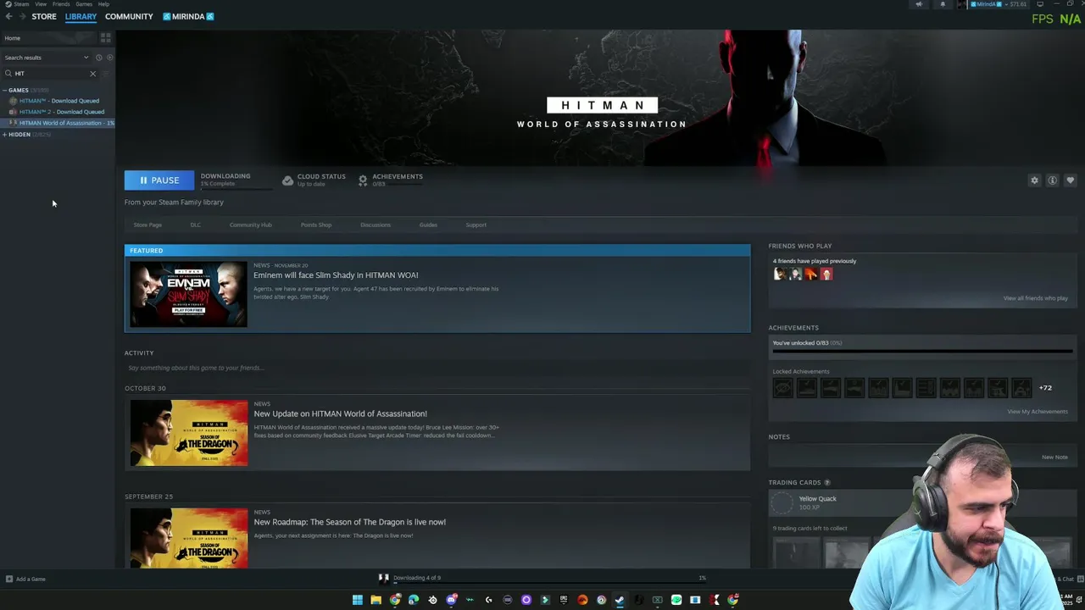Open the Help menu
This screenshot has height=610, width=1085.
coord(103,4)
